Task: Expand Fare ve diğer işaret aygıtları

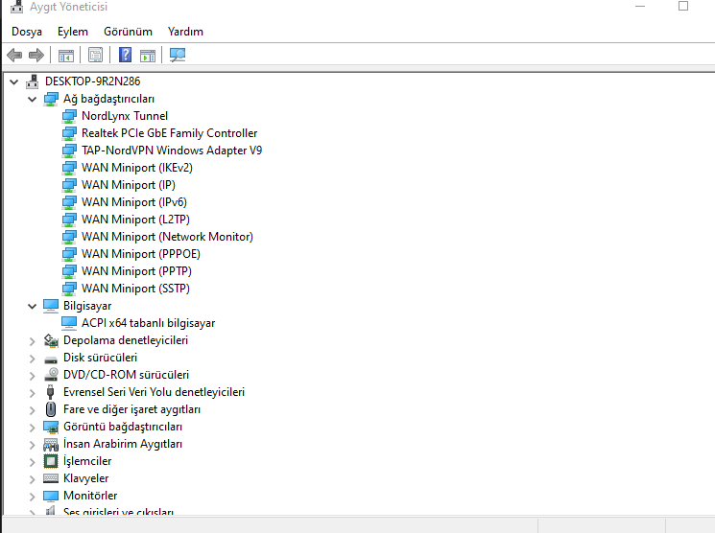Action: coord(33,410)
